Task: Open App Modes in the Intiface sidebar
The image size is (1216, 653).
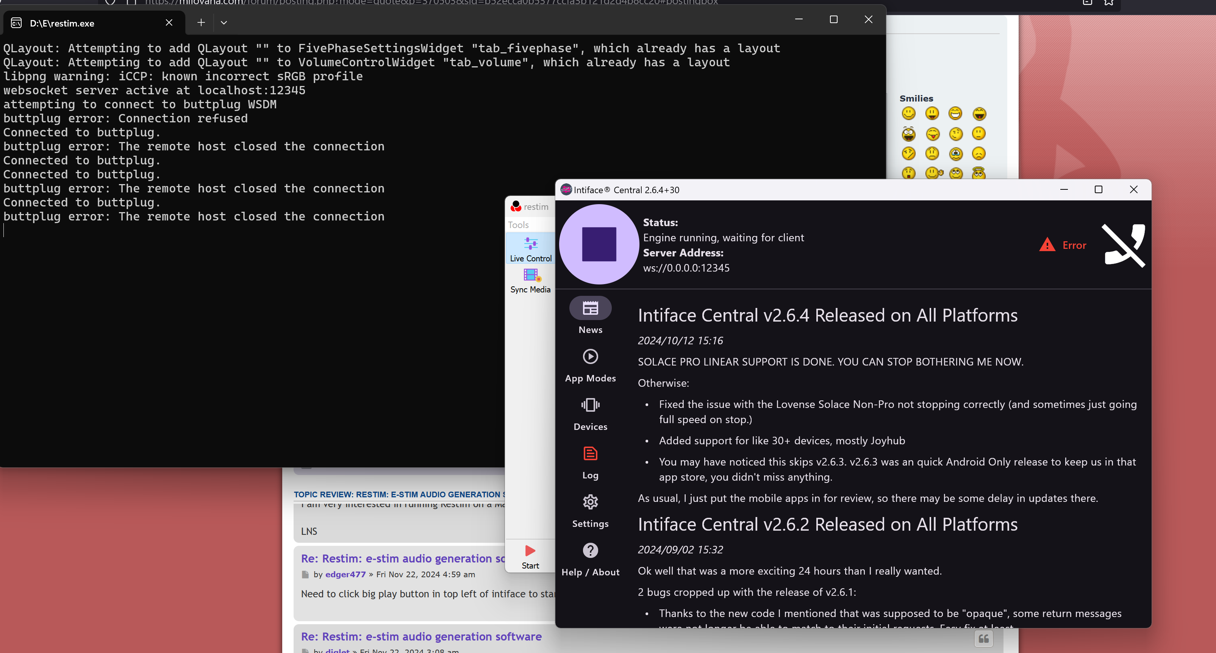Action: (590, 365)
